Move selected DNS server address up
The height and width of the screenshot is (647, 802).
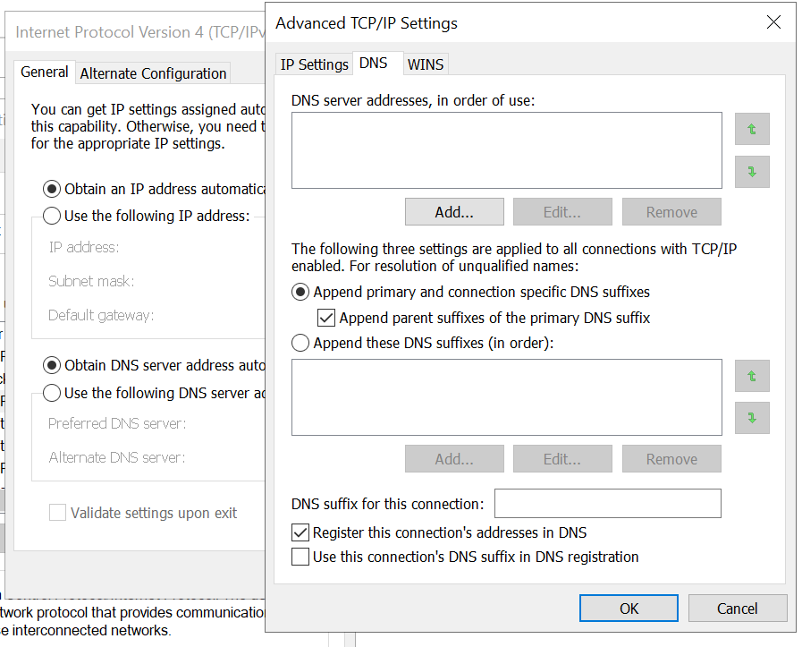[x=751, y=129]
